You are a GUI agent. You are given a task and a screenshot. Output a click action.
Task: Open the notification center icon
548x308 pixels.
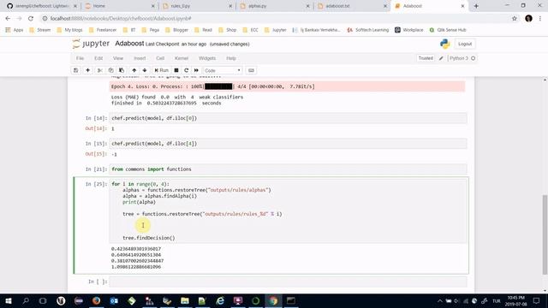pos(537,300)
